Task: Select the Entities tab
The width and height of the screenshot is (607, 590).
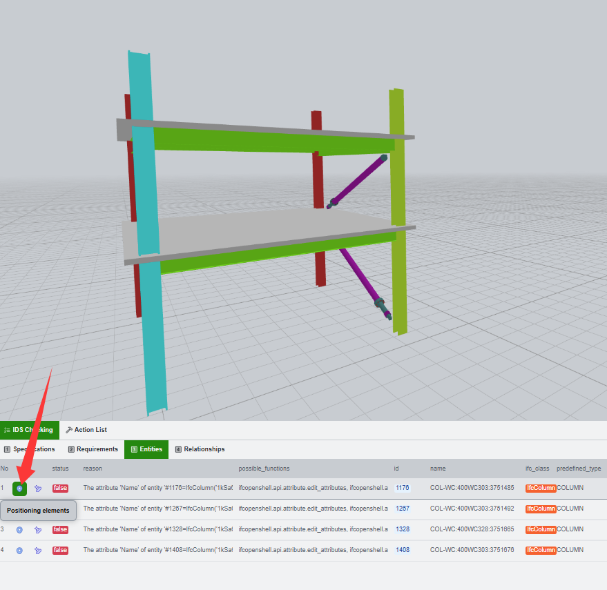Action: click(146, 449)
